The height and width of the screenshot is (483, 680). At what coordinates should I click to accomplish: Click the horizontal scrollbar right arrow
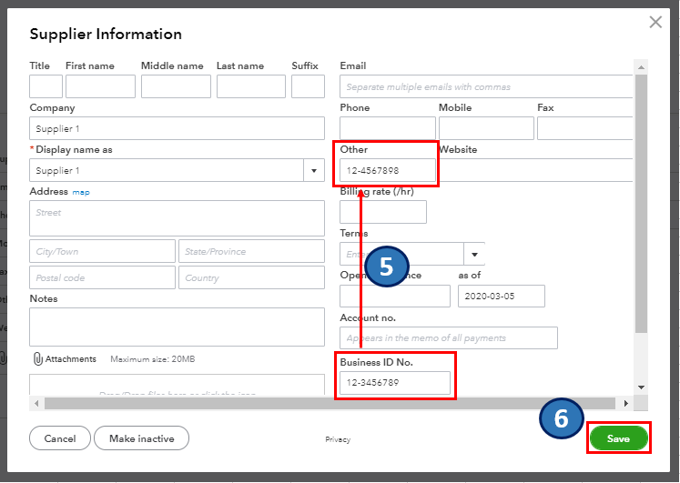tap(625, 403)
